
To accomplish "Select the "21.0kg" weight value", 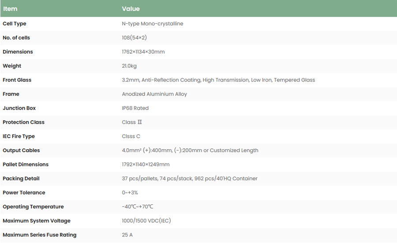I will [x=129, y=66].
